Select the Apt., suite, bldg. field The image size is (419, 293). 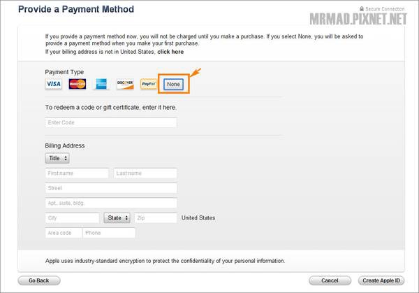[110, 203]
